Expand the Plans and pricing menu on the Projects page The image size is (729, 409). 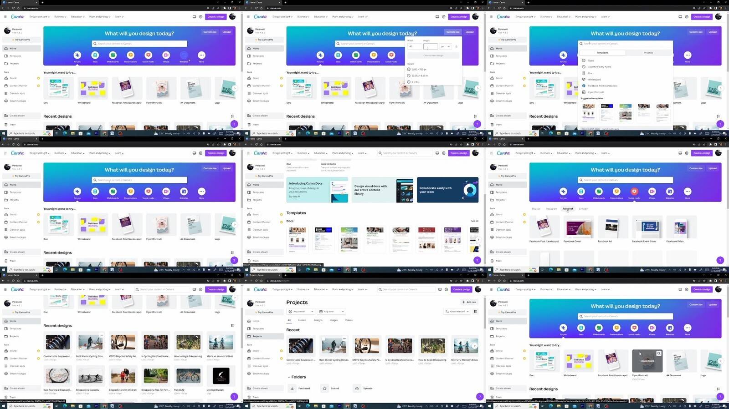point(343,289)
